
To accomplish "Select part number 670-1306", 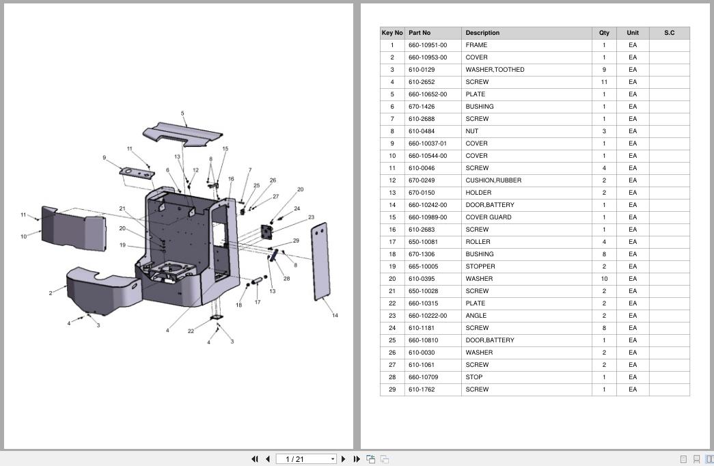I will coord(421,254).
